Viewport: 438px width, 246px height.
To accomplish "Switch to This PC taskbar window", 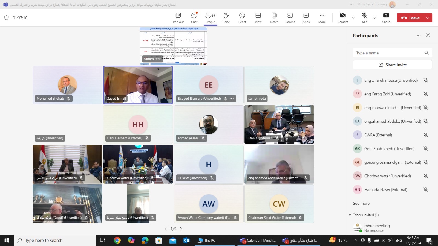I will 215,240.
